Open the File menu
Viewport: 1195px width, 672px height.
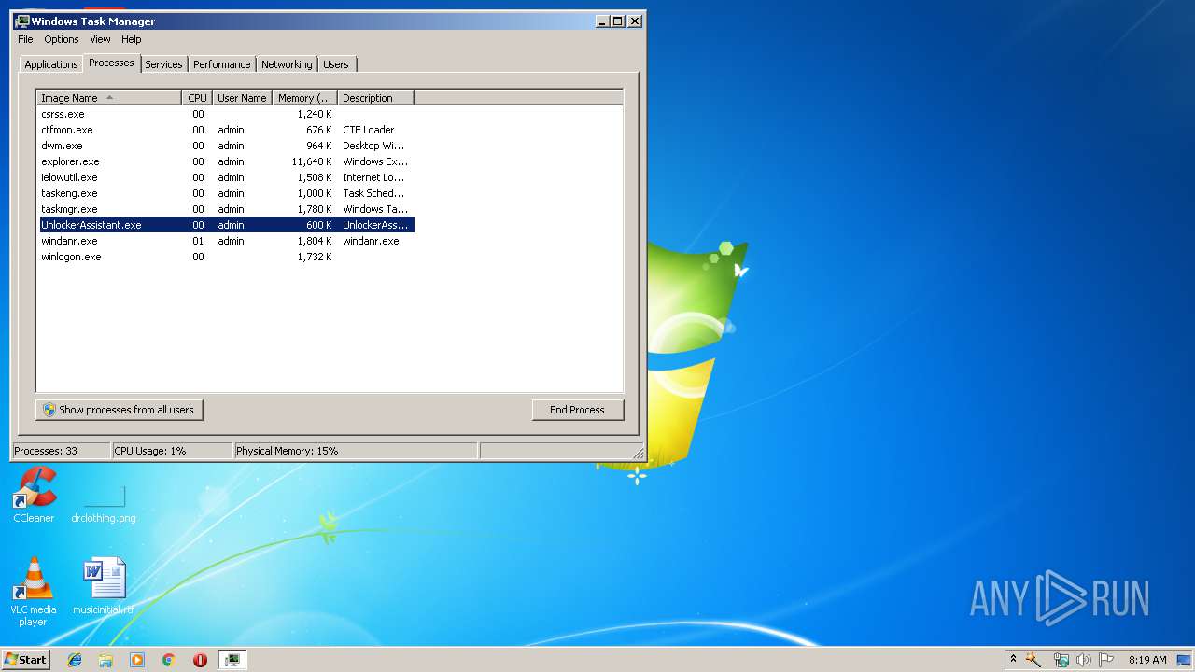pos(25,39)
